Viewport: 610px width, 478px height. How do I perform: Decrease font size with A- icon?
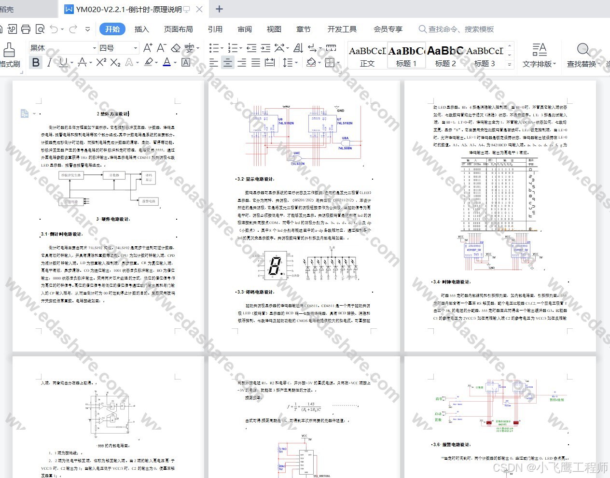pyautogui.click(x=162, y=48)
